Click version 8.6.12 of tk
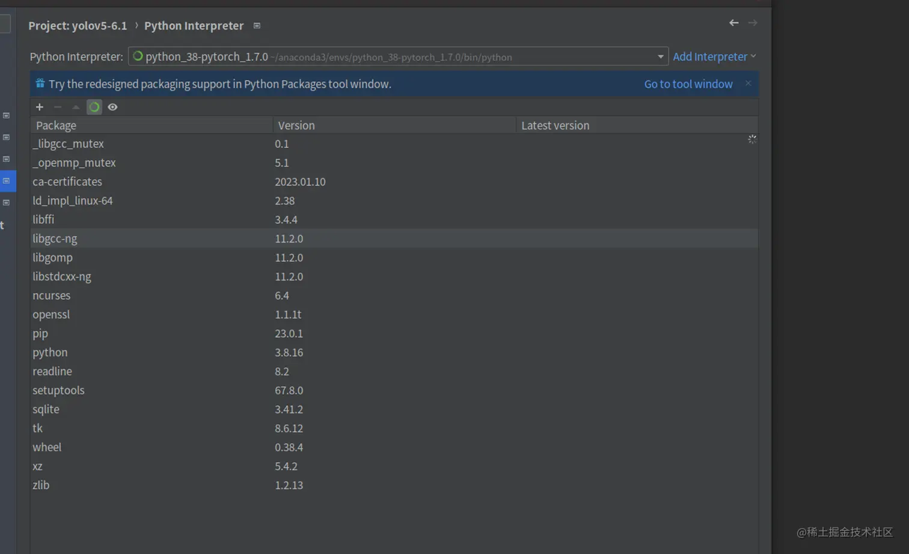The image size is (909, 554). coord(289,428)
